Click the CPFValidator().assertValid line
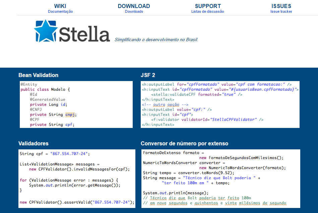The height and width of the screenshot is (213, 318). click(77, 202)
